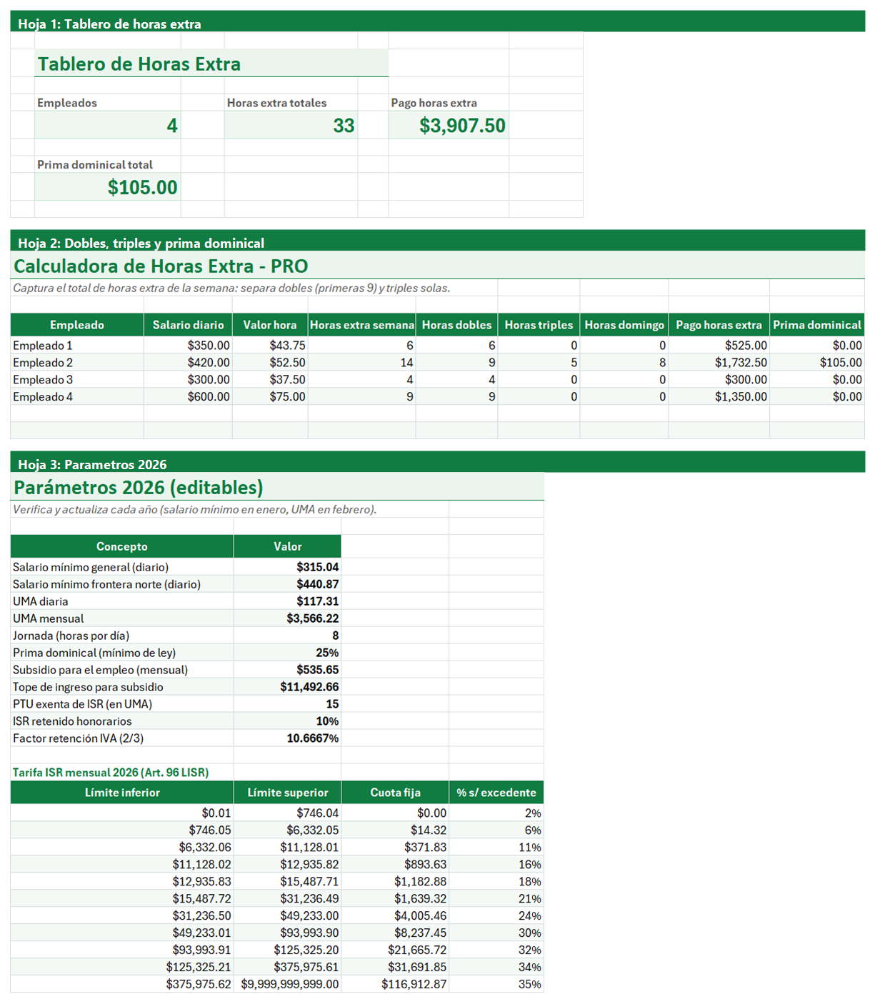Select the 'Empleado 4' row label

(x=77, y=396)
